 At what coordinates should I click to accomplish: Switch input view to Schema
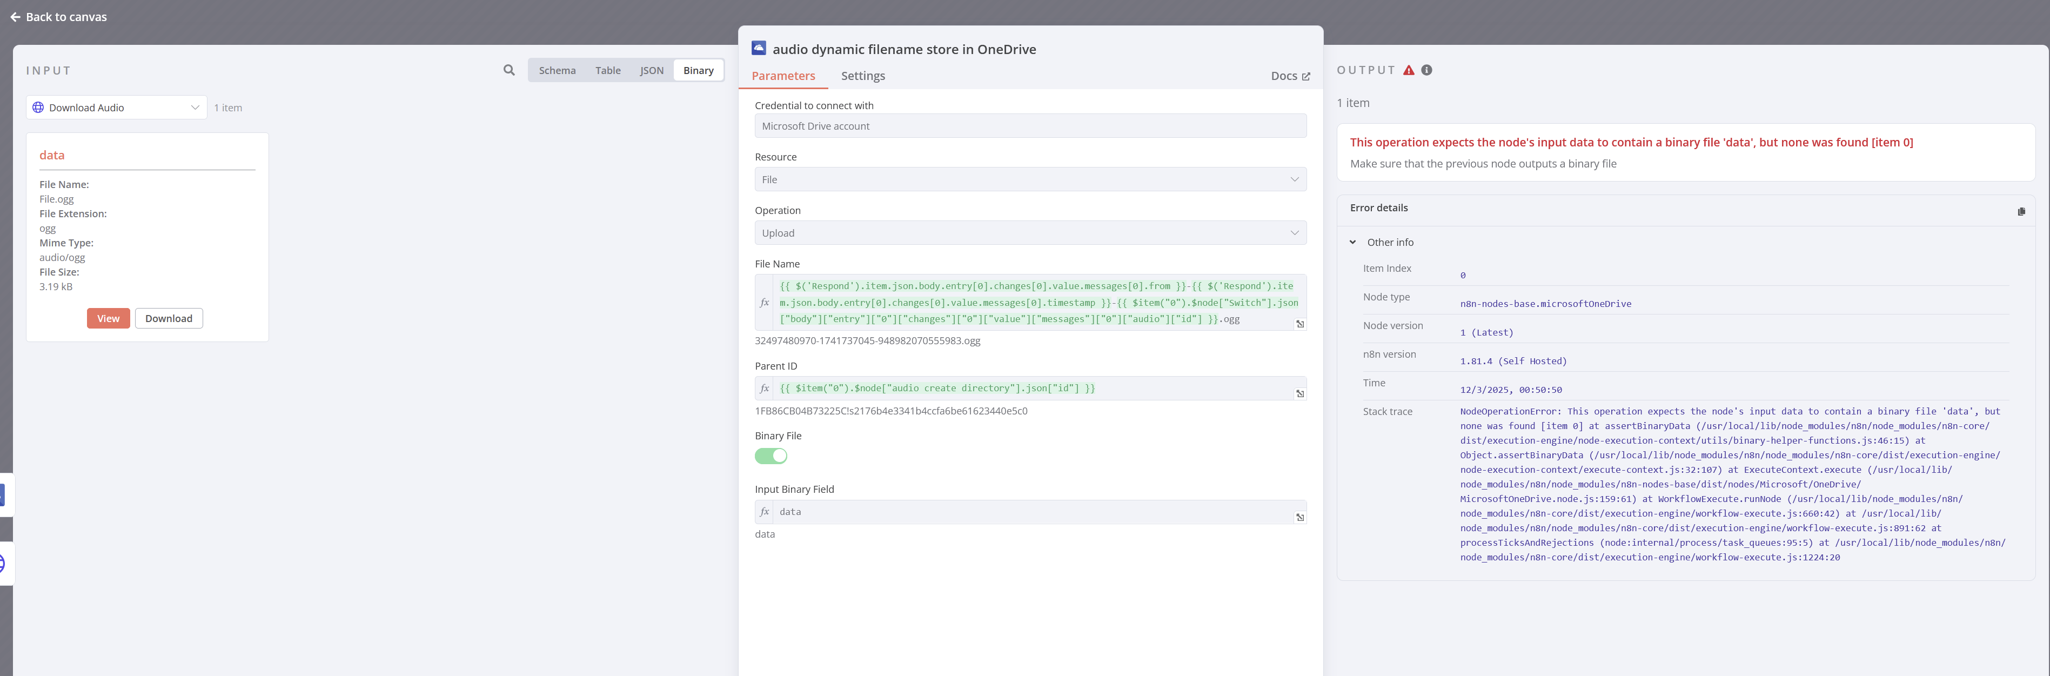(557, 71)
